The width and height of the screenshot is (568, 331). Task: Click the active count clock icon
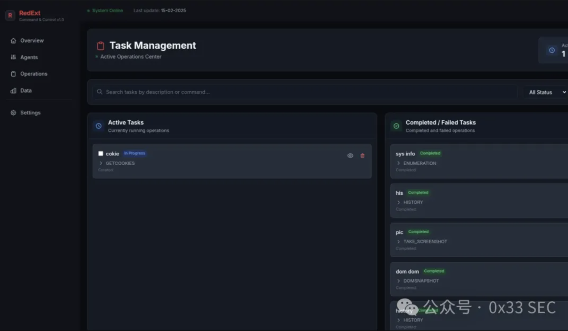click(x=552, y=50)
